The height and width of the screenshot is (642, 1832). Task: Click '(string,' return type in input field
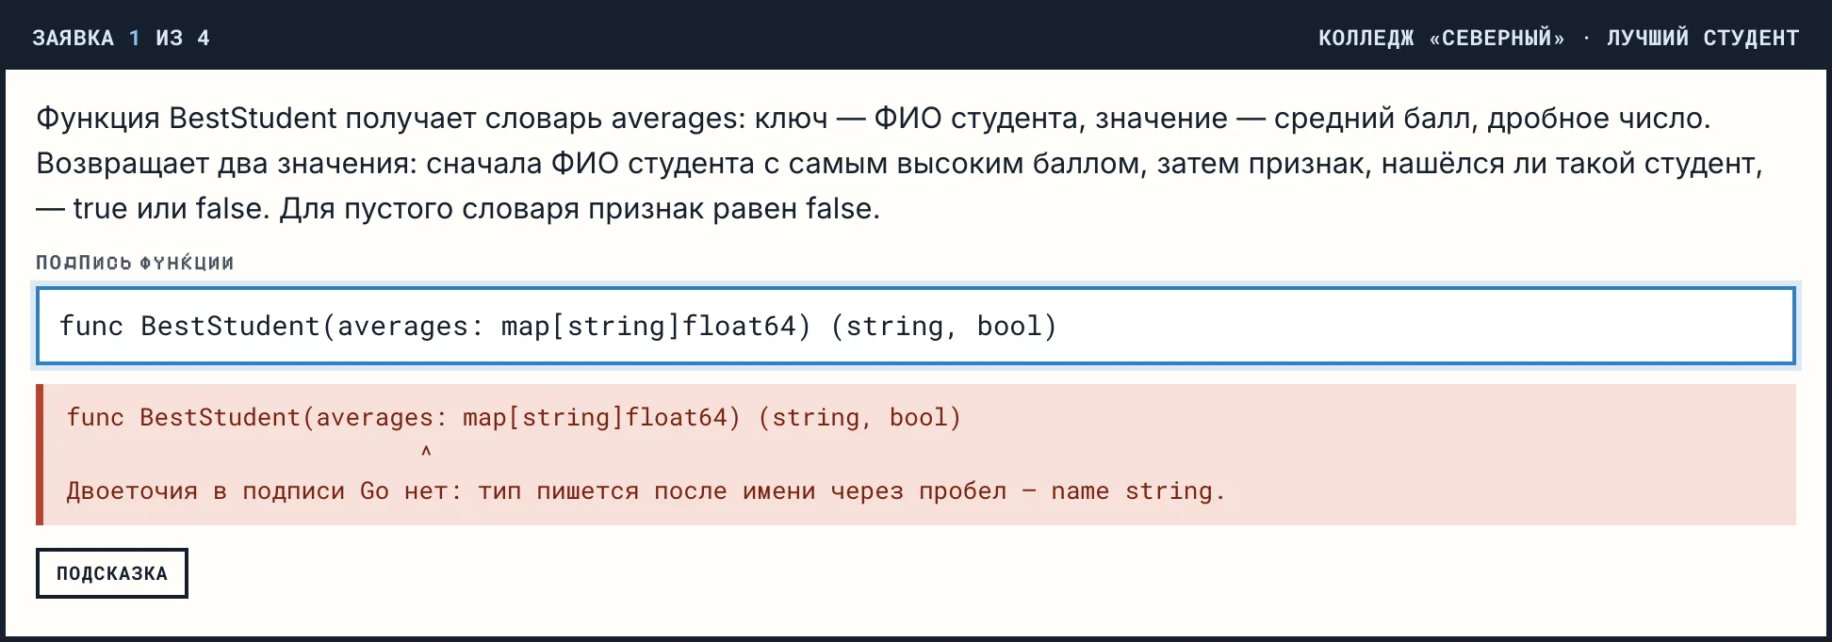click(894, 326)
